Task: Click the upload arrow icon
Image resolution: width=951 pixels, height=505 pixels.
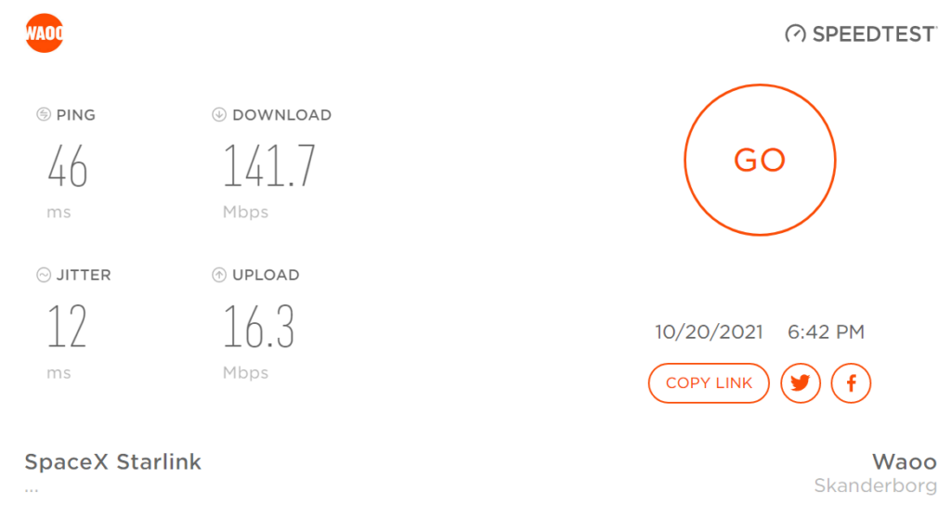Action: [219, 275]
